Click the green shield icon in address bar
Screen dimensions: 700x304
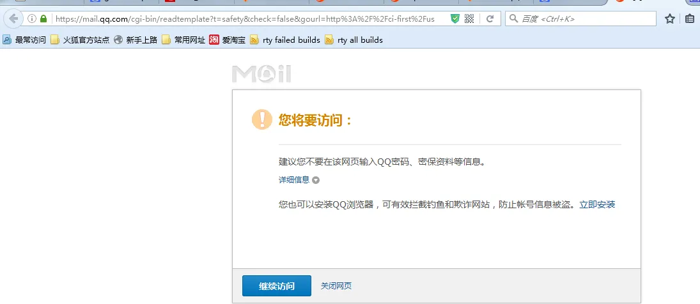tap(455, 19)
